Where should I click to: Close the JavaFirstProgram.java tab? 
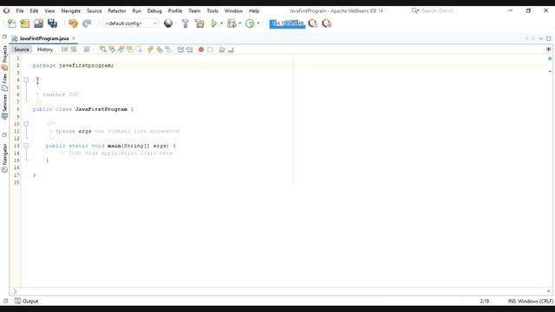coord(74,38)
